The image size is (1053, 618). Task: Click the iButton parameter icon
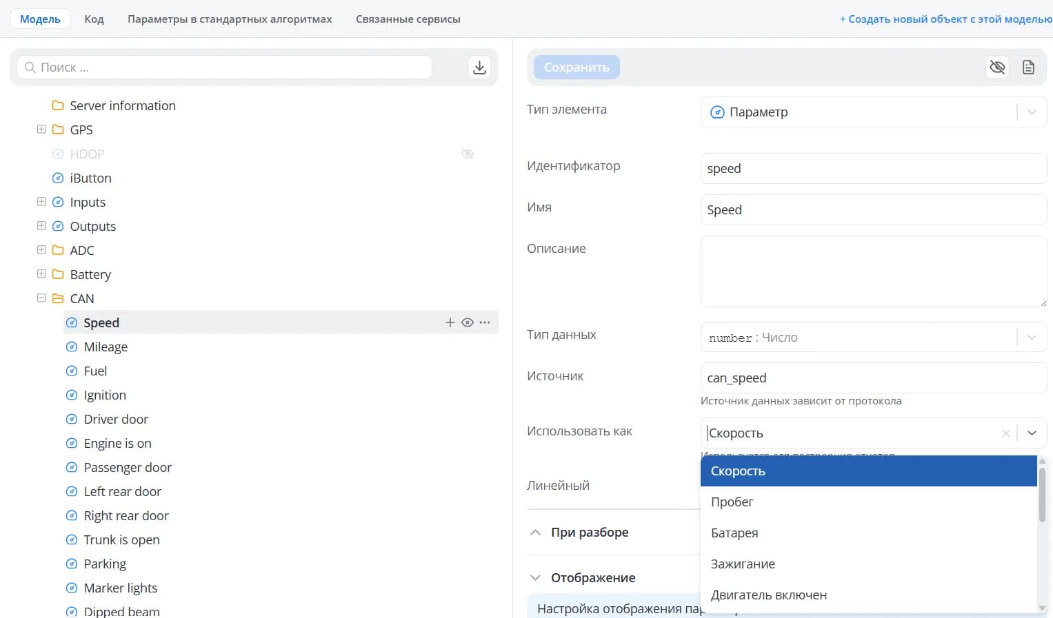pyautogui.click(x=58, y=178)
